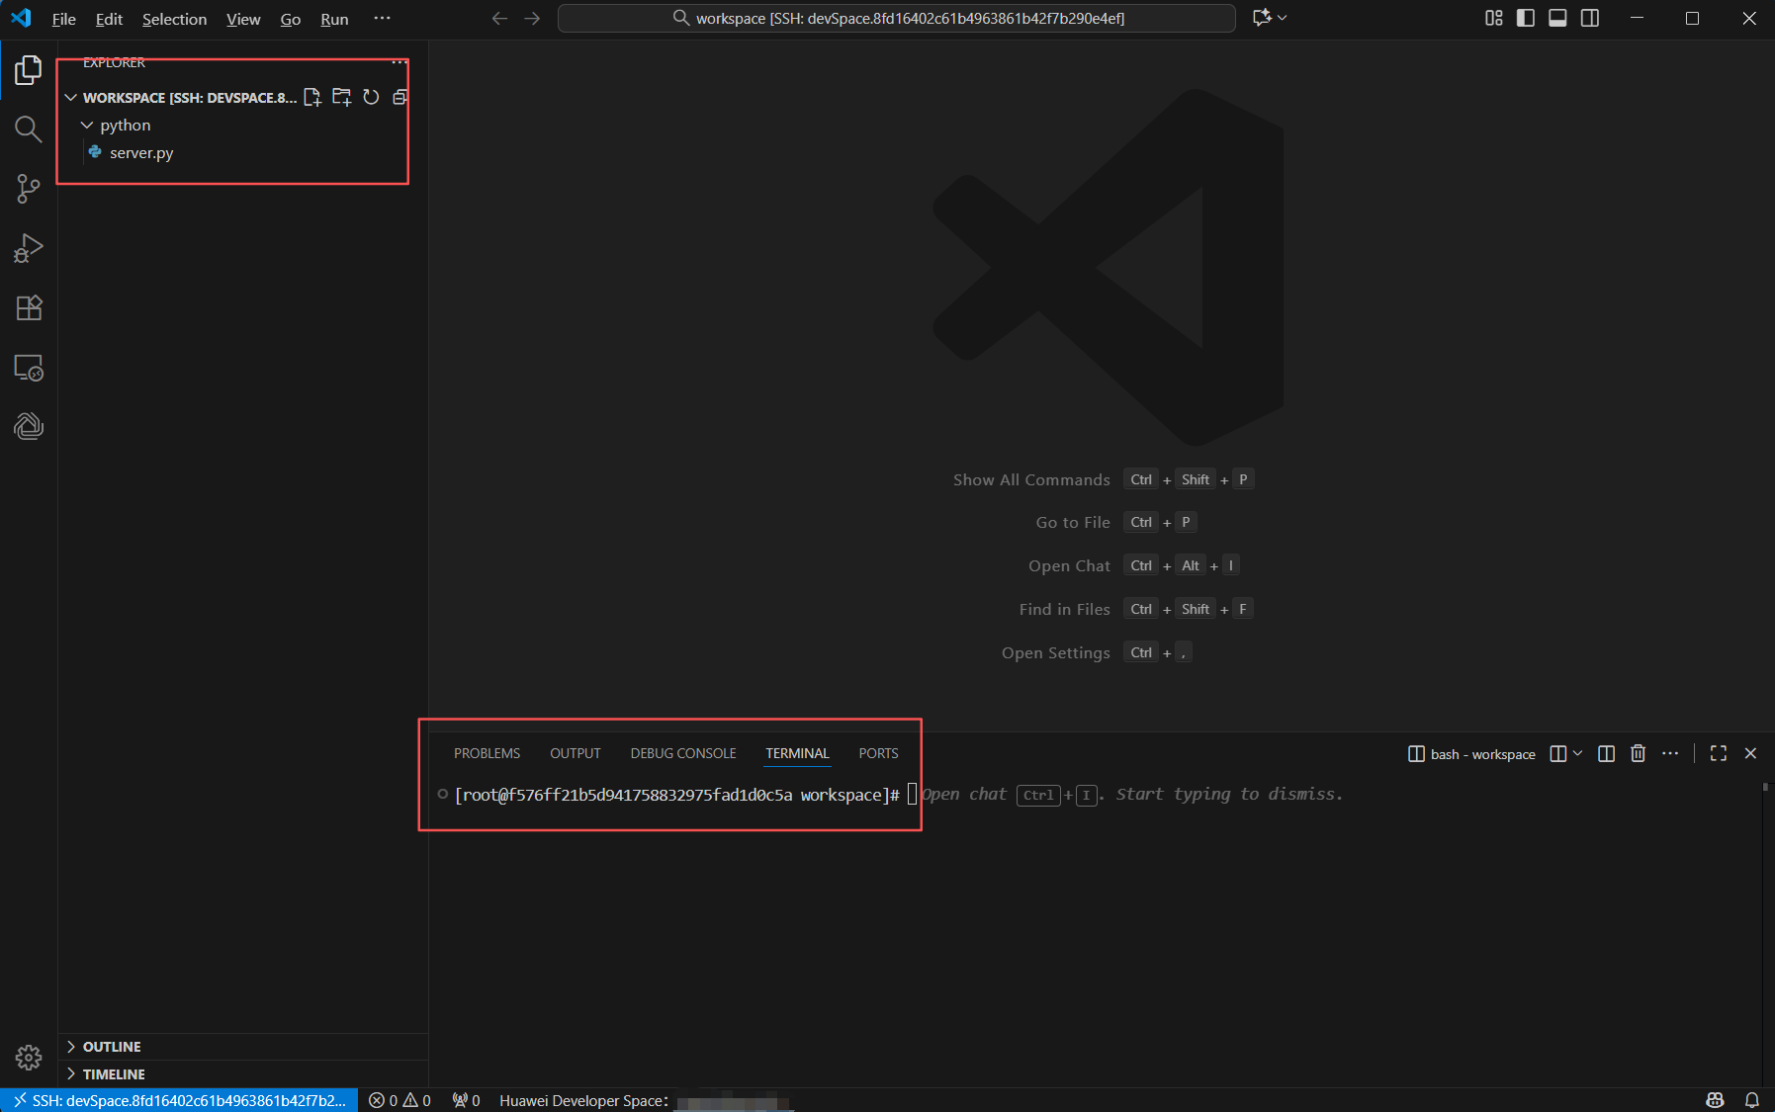Open the Huawei Developer Space panel icon

tap(29, 426)
